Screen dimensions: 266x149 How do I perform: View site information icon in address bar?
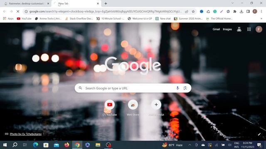tap(26, 12)
